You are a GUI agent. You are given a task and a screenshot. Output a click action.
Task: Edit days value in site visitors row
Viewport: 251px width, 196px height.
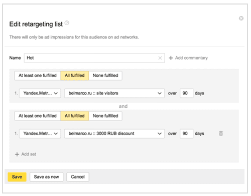coord(186,93)
